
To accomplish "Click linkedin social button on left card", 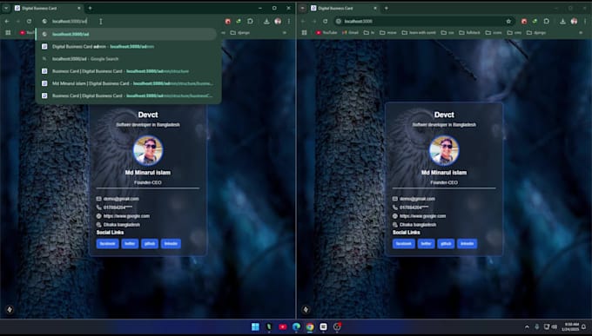I will [171, 244].
